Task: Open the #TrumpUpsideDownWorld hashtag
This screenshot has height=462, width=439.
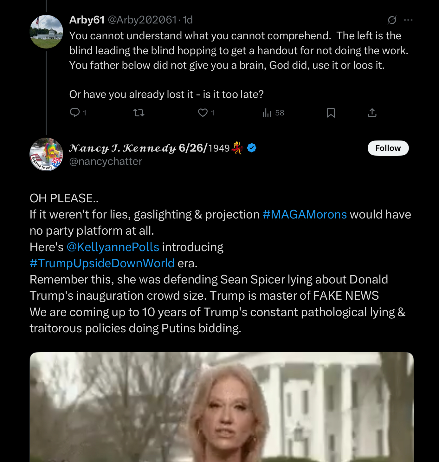Action: (x=102, y=263)
